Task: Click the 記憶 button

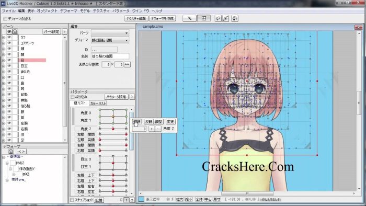Action: pyautogui.click(x=99, y=200)
